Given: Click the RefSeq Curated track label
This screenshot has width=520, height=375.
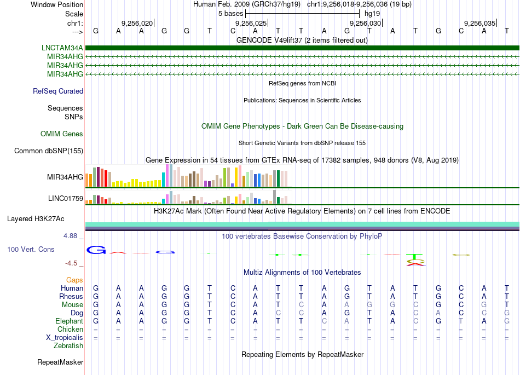Looking at the screenshot, I should [x=57, y=91].
